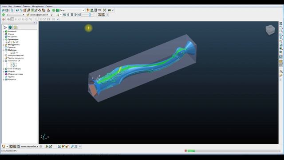Screen dimensions: 284x160
Task: Collapse the Локальные СК tree node
Action: (4, 61)
